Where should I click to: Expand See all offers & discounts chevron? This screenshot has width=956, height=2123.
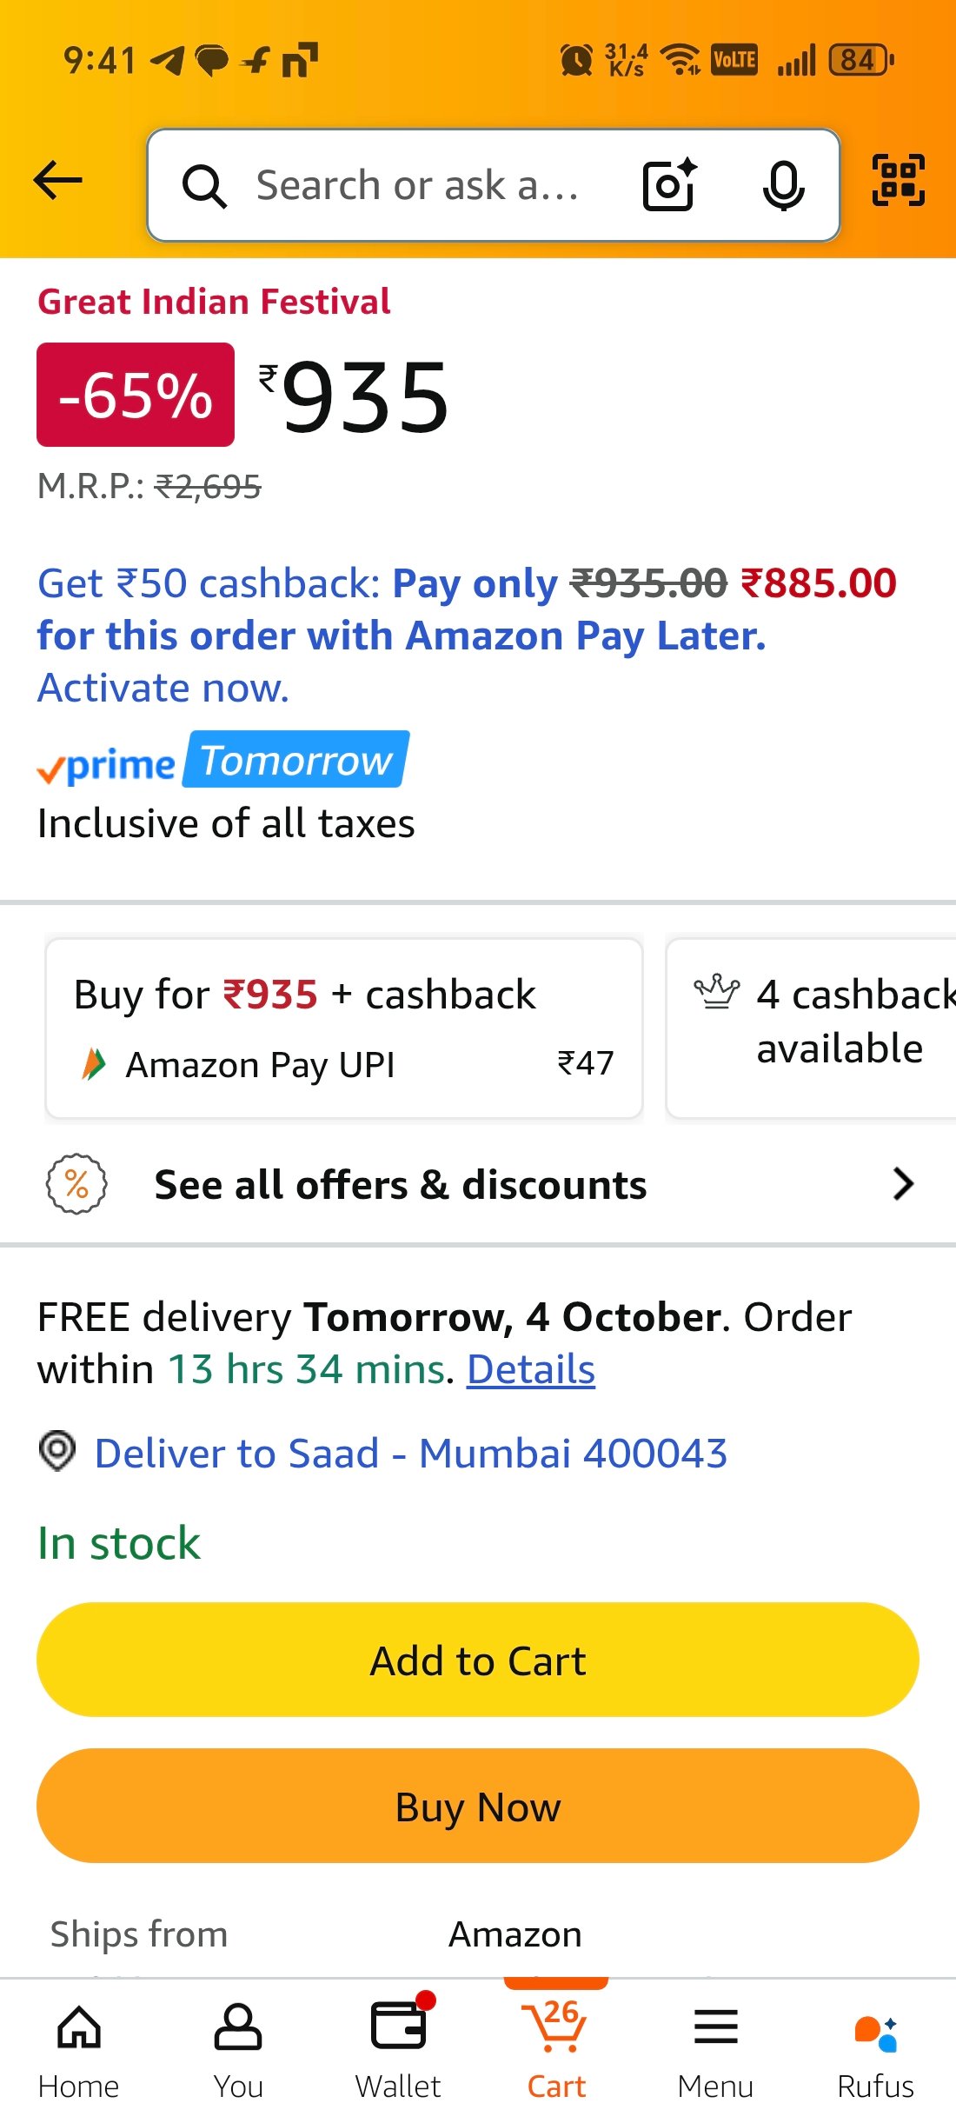[x=903, y=1184]
